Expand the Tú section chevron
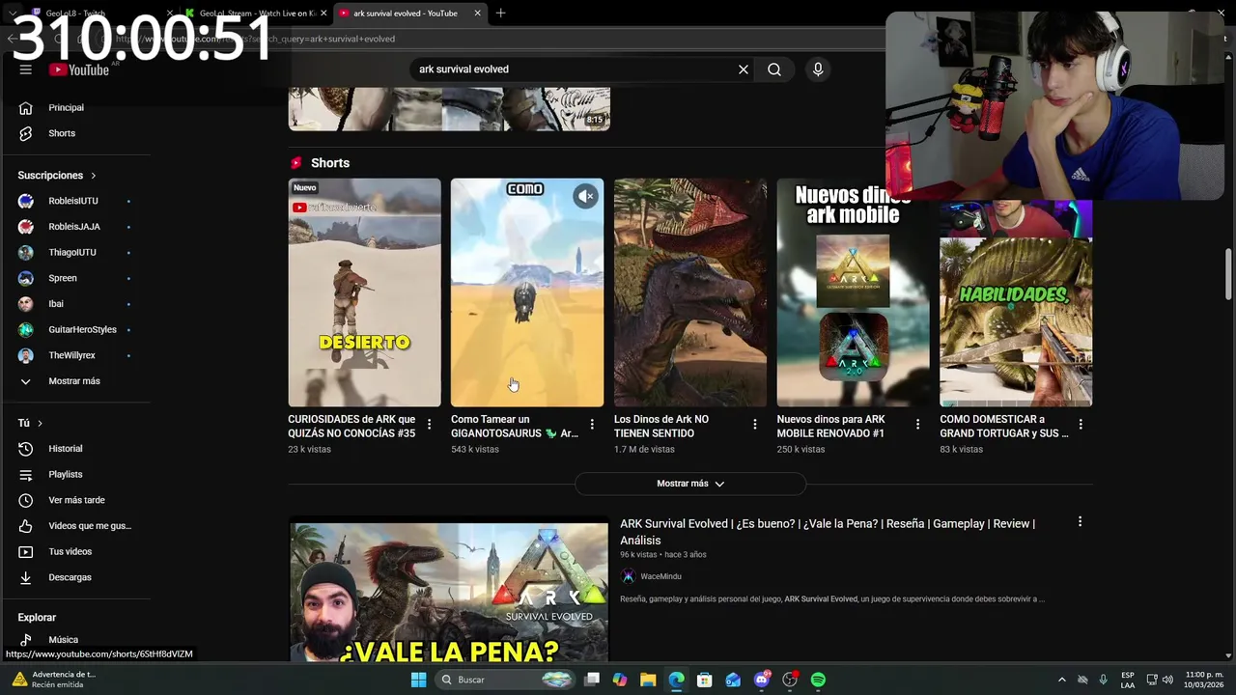Screen dimensions: 1236x695 tap(40, 423)
